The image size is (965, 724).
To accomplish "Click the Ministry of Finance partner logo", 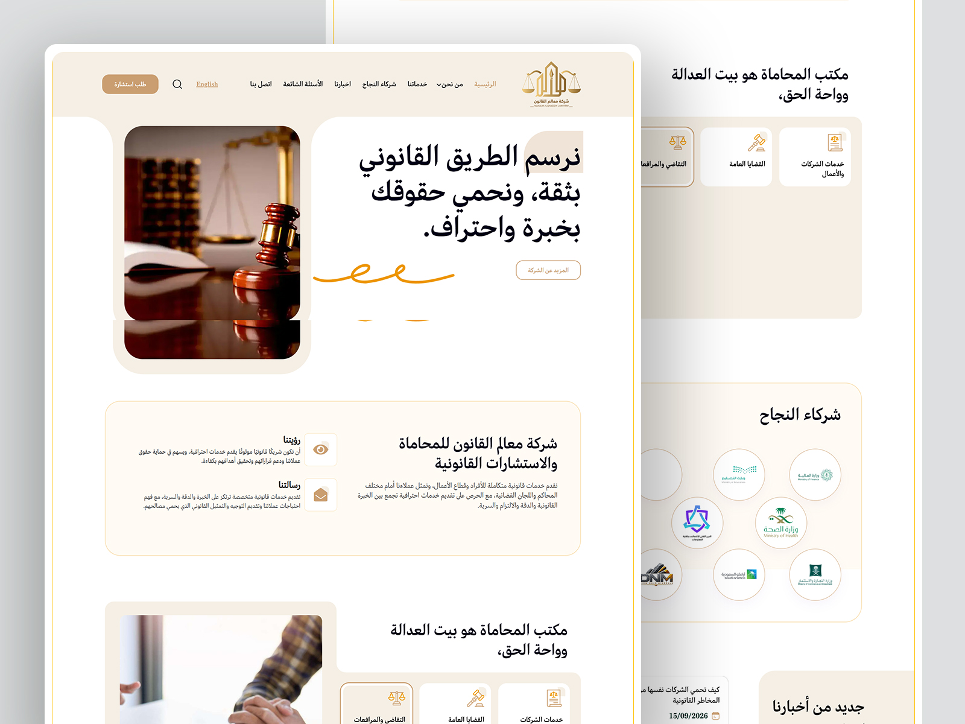I will pos(815,475).
